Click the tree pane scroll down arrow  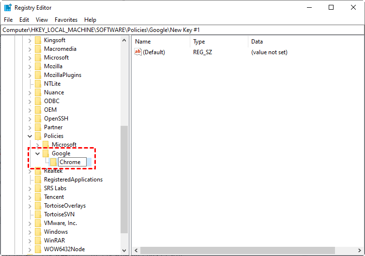tap(124, 251)
